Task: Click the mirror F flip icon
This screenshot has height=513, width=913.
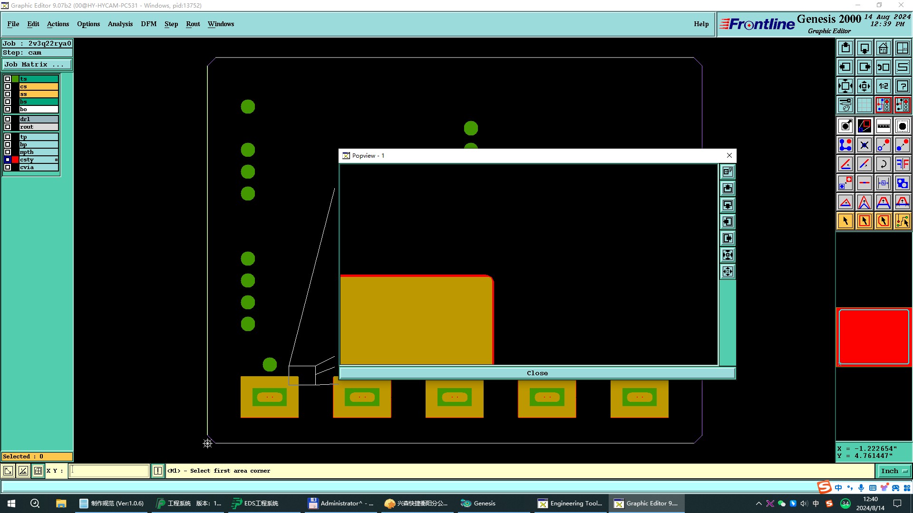Action: coord(902,164)
